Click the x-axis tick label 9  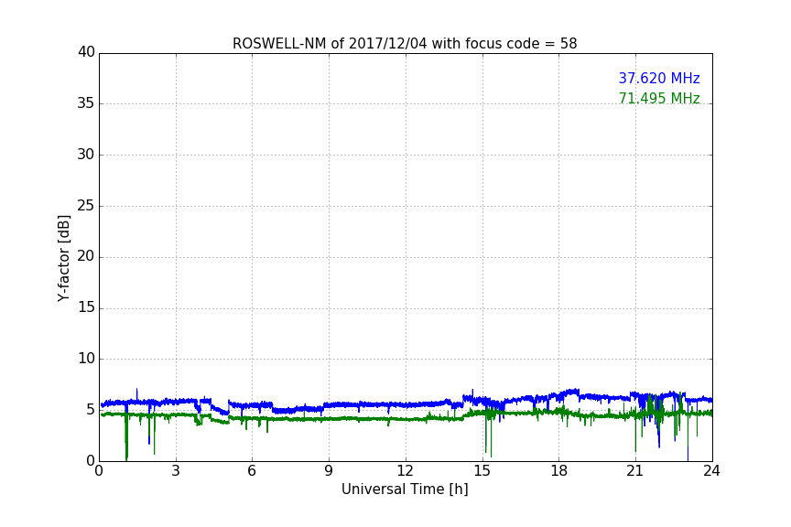(x=329, y=471)
